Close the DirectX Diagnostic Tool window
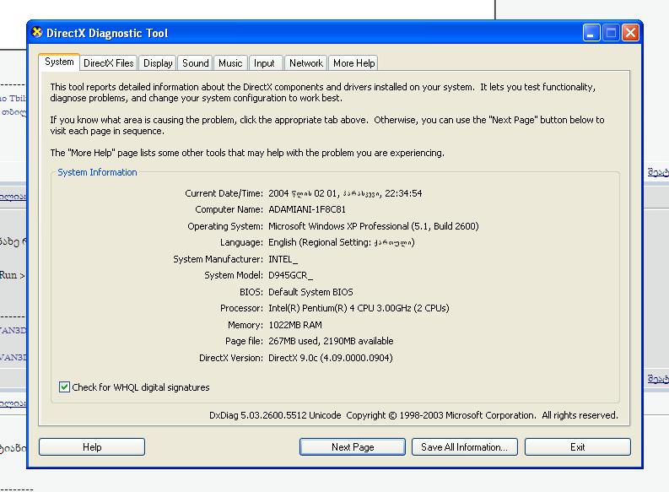This screenshot has width=669, height=492. [630, 32]
